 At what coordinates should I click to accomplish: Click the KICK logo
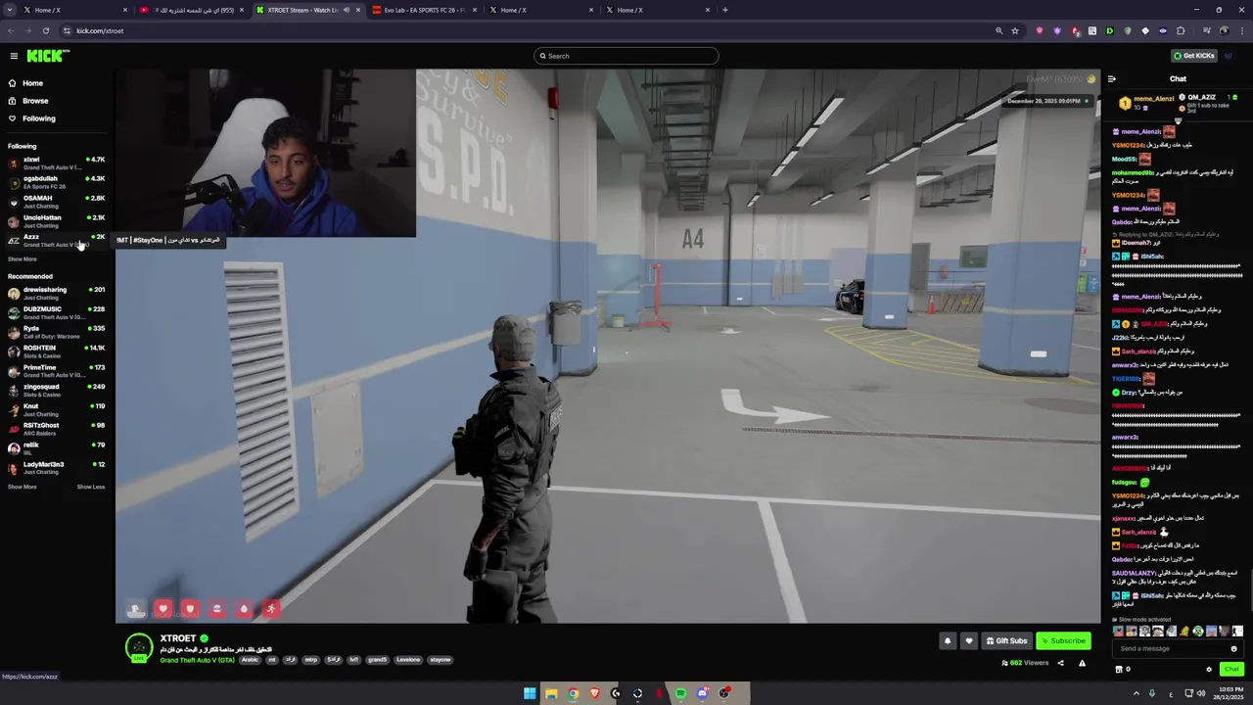coord(47,56)
